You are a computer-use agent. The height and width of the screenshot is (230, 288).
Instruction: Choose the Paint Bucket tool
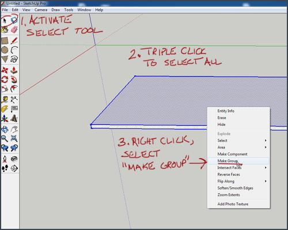tap(5, 30)
